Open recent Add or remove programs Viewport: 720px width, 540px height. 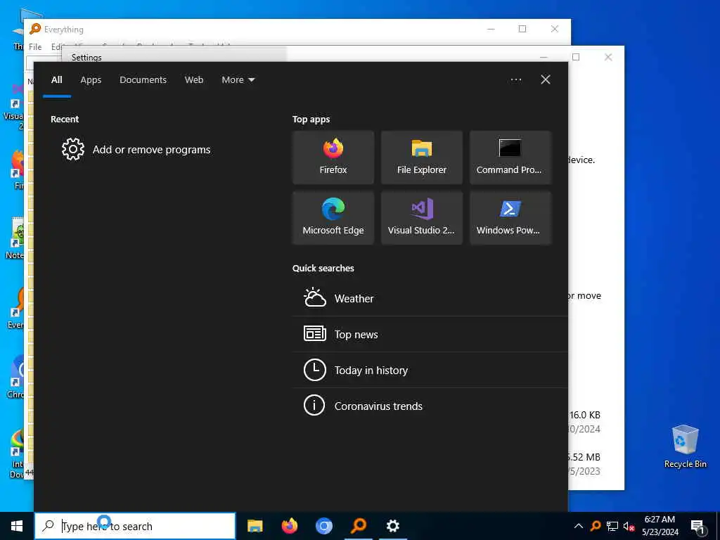136,150
